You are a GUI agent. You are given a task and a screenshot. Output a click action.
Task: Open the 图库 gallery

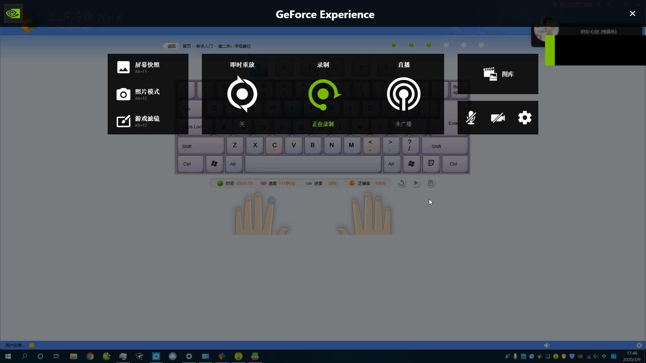[x=498, y=74]
